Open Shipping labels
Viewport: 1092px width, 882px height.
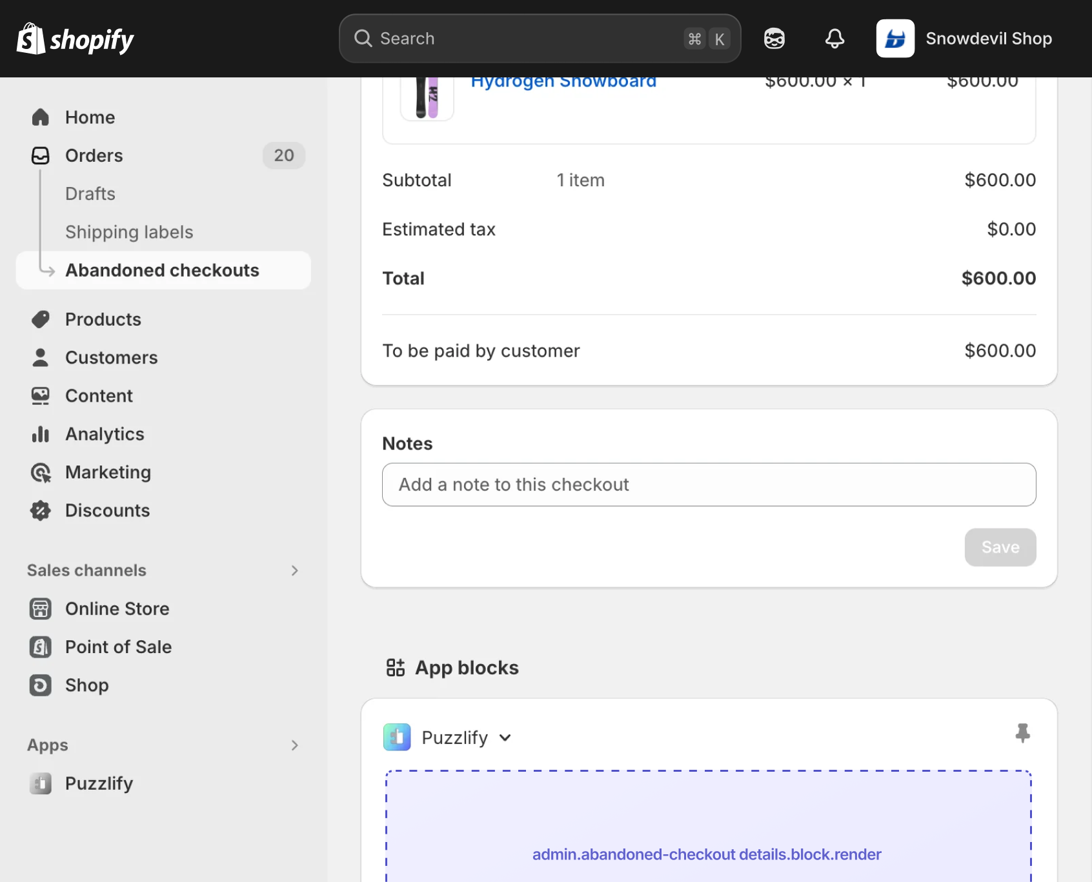(x=129, y=232)
